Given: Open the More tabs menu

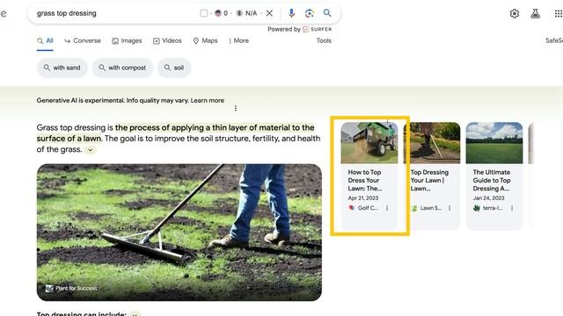Looking at the screenshot, I should click(x=238, y=41).
